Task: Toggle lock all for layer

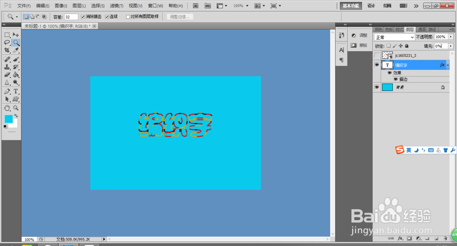Action: pos(407,46)
